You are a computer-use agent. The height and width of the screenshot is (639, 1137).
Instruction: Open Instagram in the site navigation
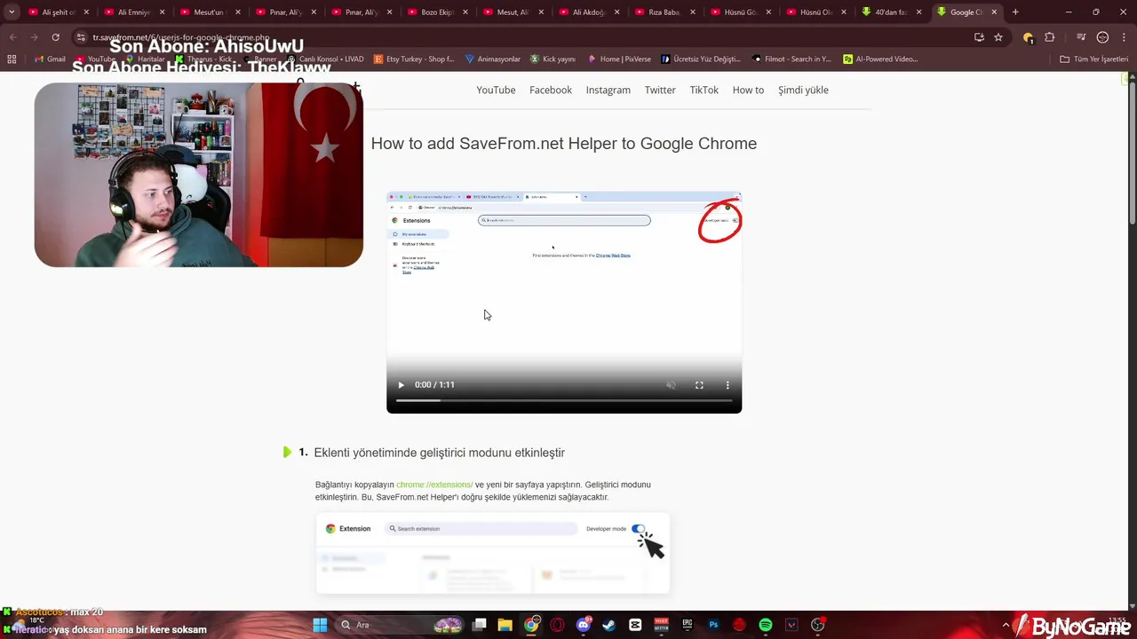pos(608,90)
